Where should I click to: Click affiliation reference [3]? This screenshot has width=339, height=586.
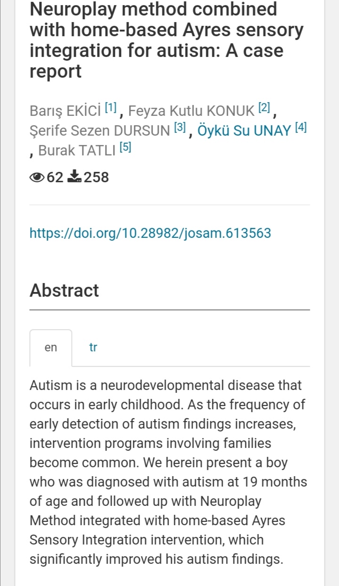pyautogui.click(x=180, y=128)
